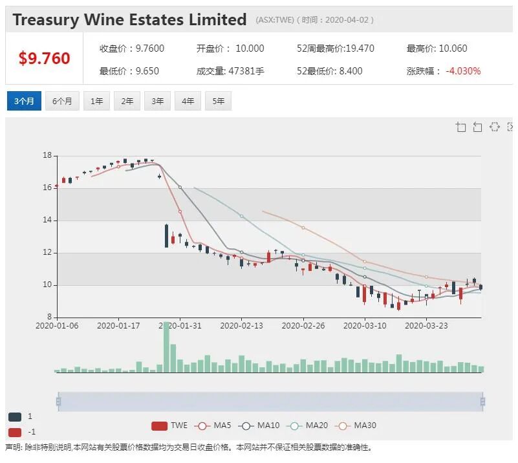
Task: Click the 2020-01-06 axis date label
Action: (57, 326)
